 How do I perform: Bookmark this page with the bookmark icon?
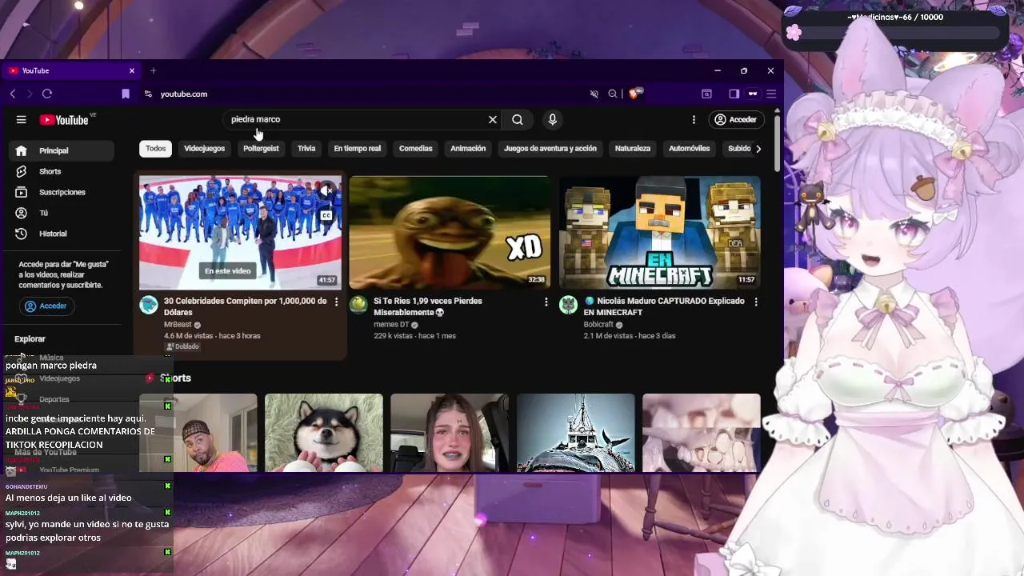[126, 94]
